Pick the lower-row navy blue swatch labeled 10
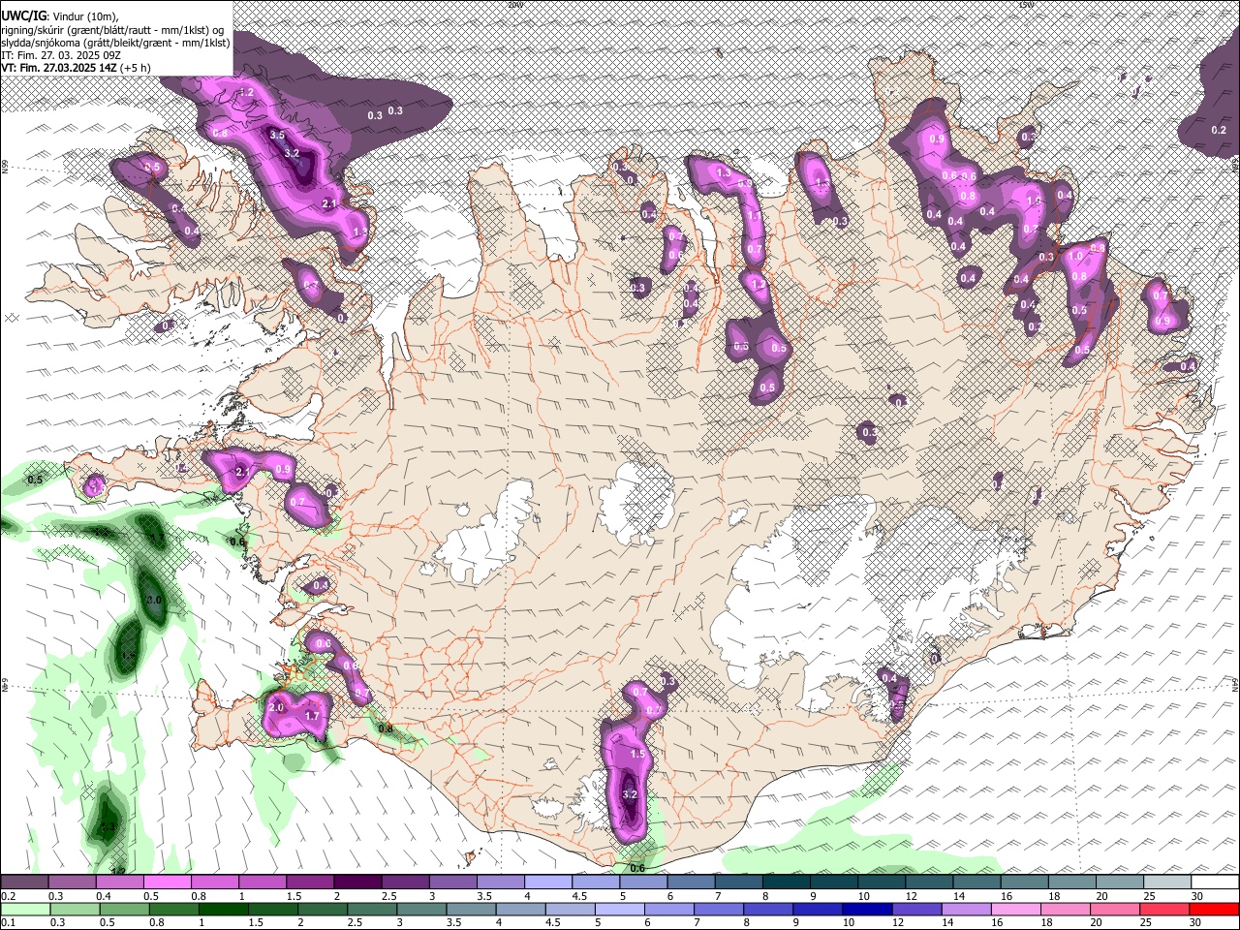The width and height of the screenshot is (1240, 930). pos(866,909)
